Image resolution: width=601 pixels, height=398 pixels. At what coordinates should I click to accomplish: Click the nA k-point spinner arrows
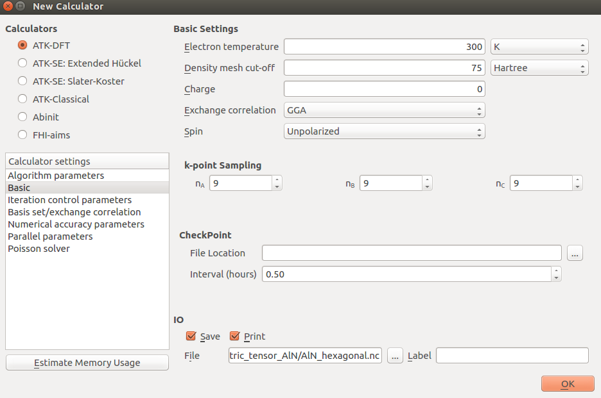click(277, 183)
